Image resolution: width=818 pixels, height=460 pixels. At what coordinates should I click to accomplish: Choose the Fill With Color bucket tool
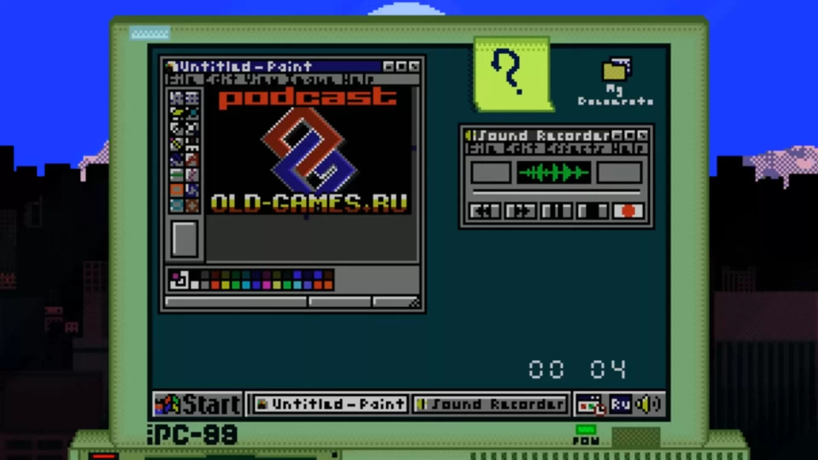pos(192,113)
